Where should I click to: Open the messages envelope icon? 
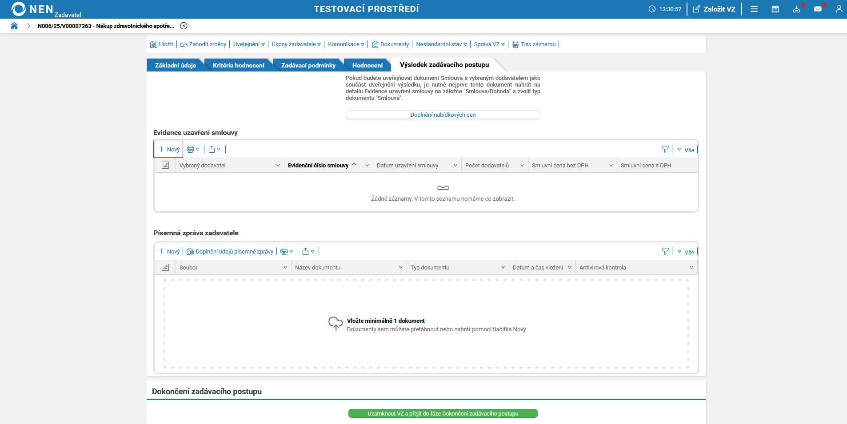[x=818, y=9]
